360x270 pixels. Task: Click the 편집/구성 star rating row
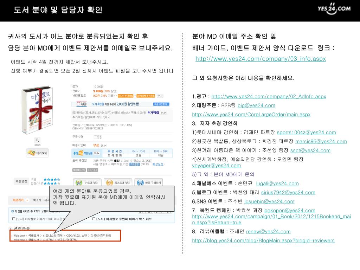(52, 183)
